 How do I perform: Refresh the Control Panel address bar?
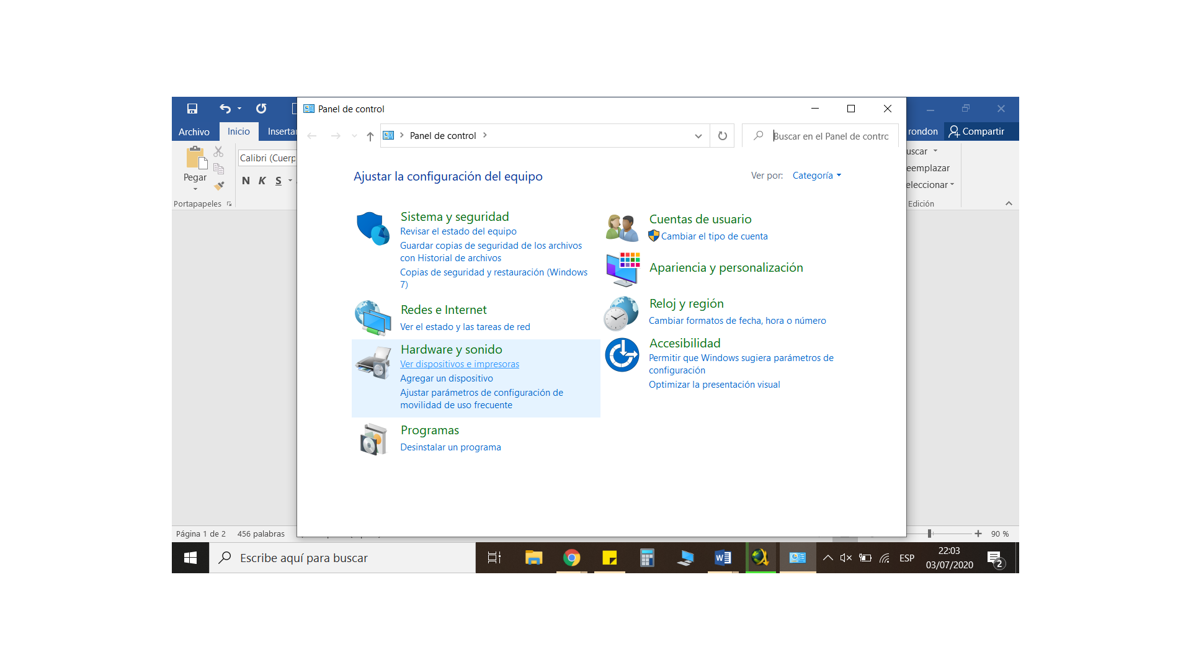pyautogui.click(x=722, y=136)
